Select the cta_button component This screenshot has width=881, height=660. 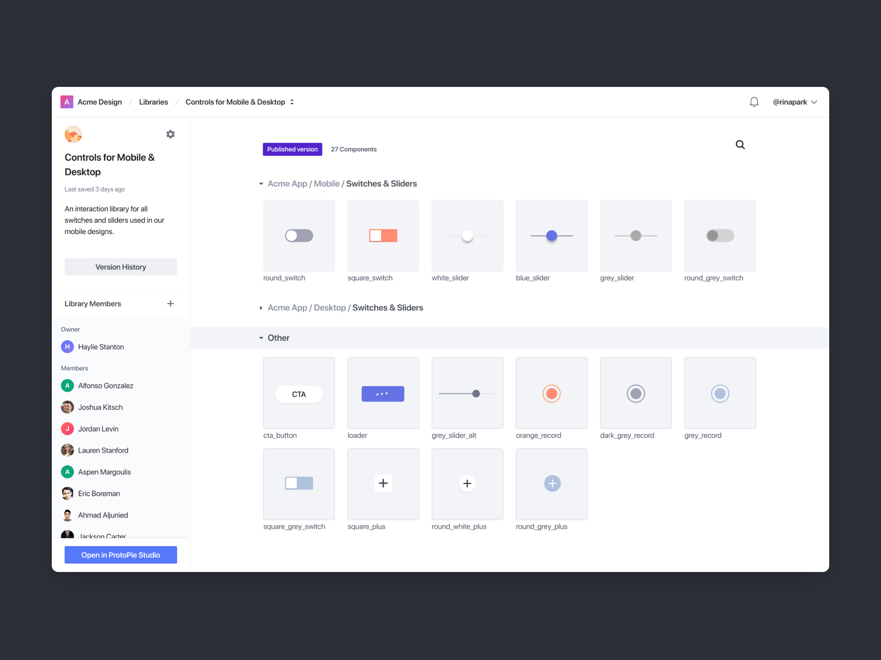[x=299, y=393]
